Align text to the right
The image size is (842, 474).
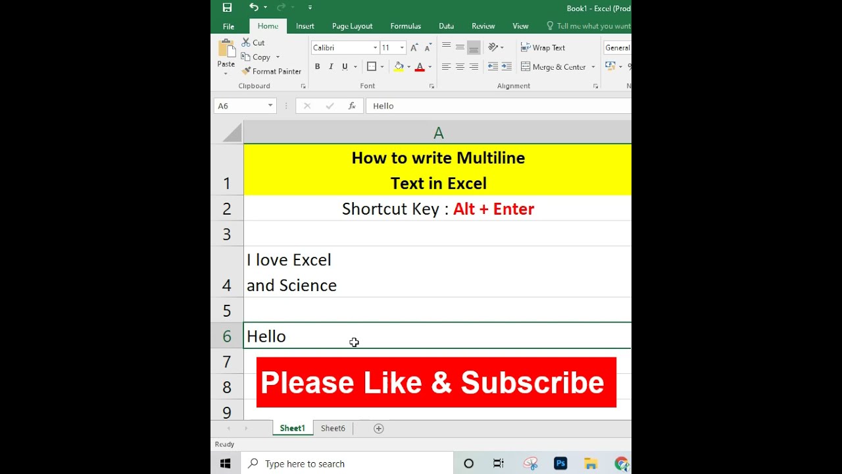474,66
